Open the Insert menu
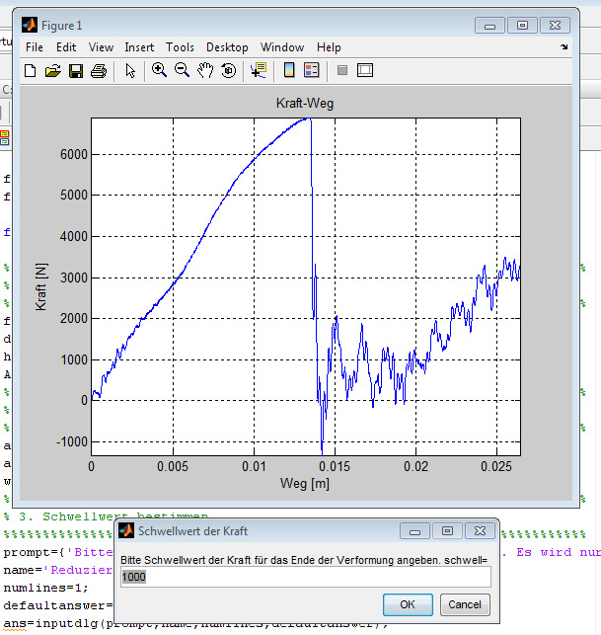The width and height of the screenshot is (601, 635). 139,46
